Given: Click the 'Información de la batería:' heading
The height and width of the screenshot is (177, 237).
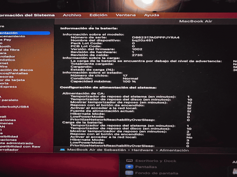Looking at the screenshot, I should click(89, 29).
